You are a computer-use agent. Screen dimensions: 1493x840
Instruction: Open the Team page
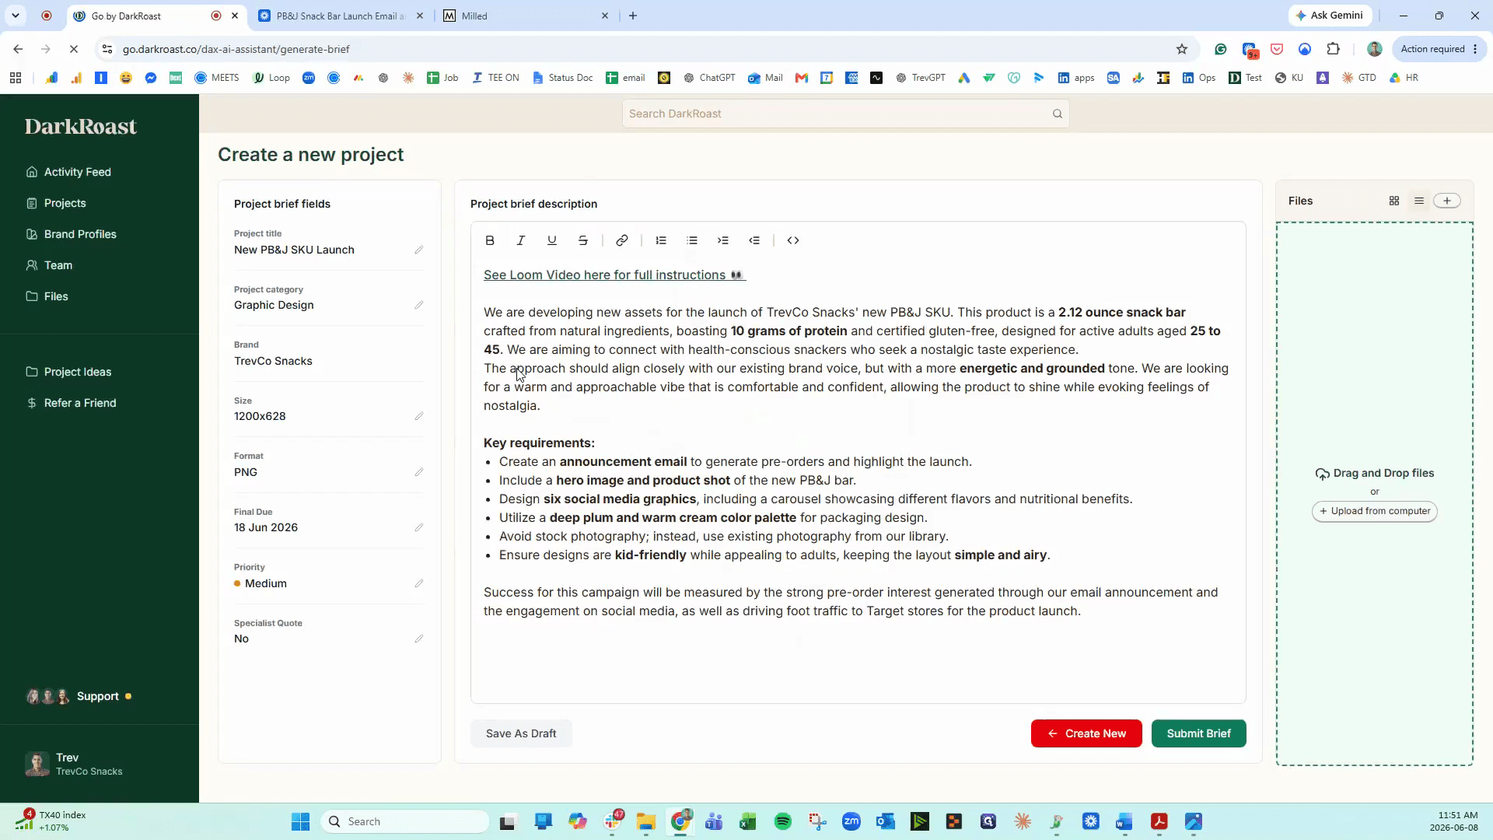tap(49, 265)
